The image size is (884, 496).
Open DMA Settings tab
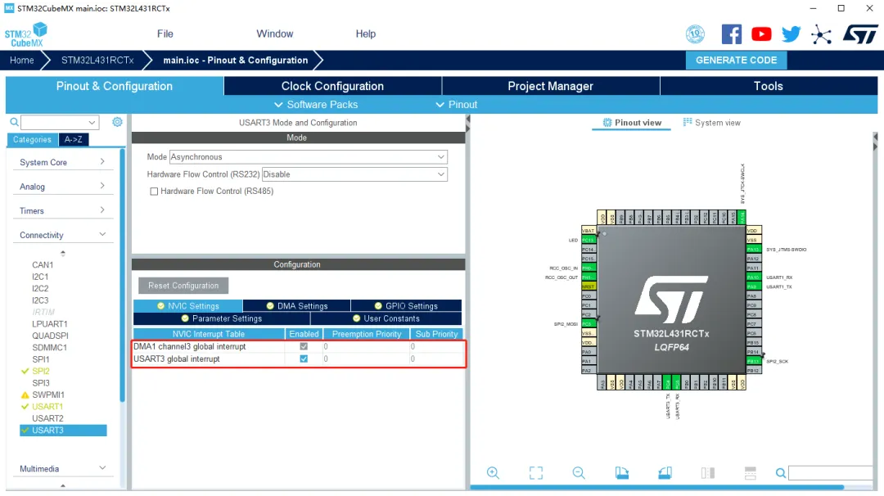click(x=296, y=306)
